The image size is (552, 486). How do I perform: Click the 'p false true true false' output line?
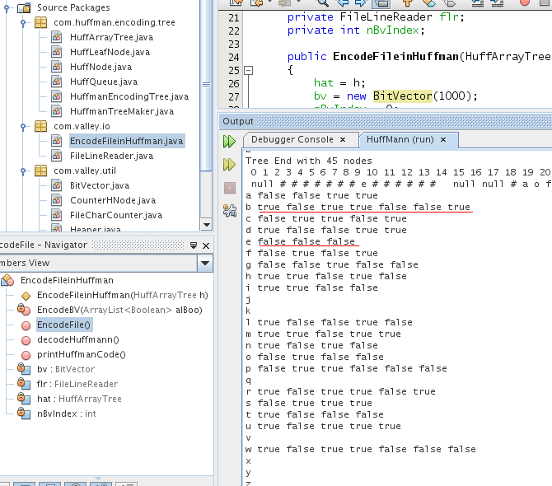pyautogui.click(x=346, y=368)
